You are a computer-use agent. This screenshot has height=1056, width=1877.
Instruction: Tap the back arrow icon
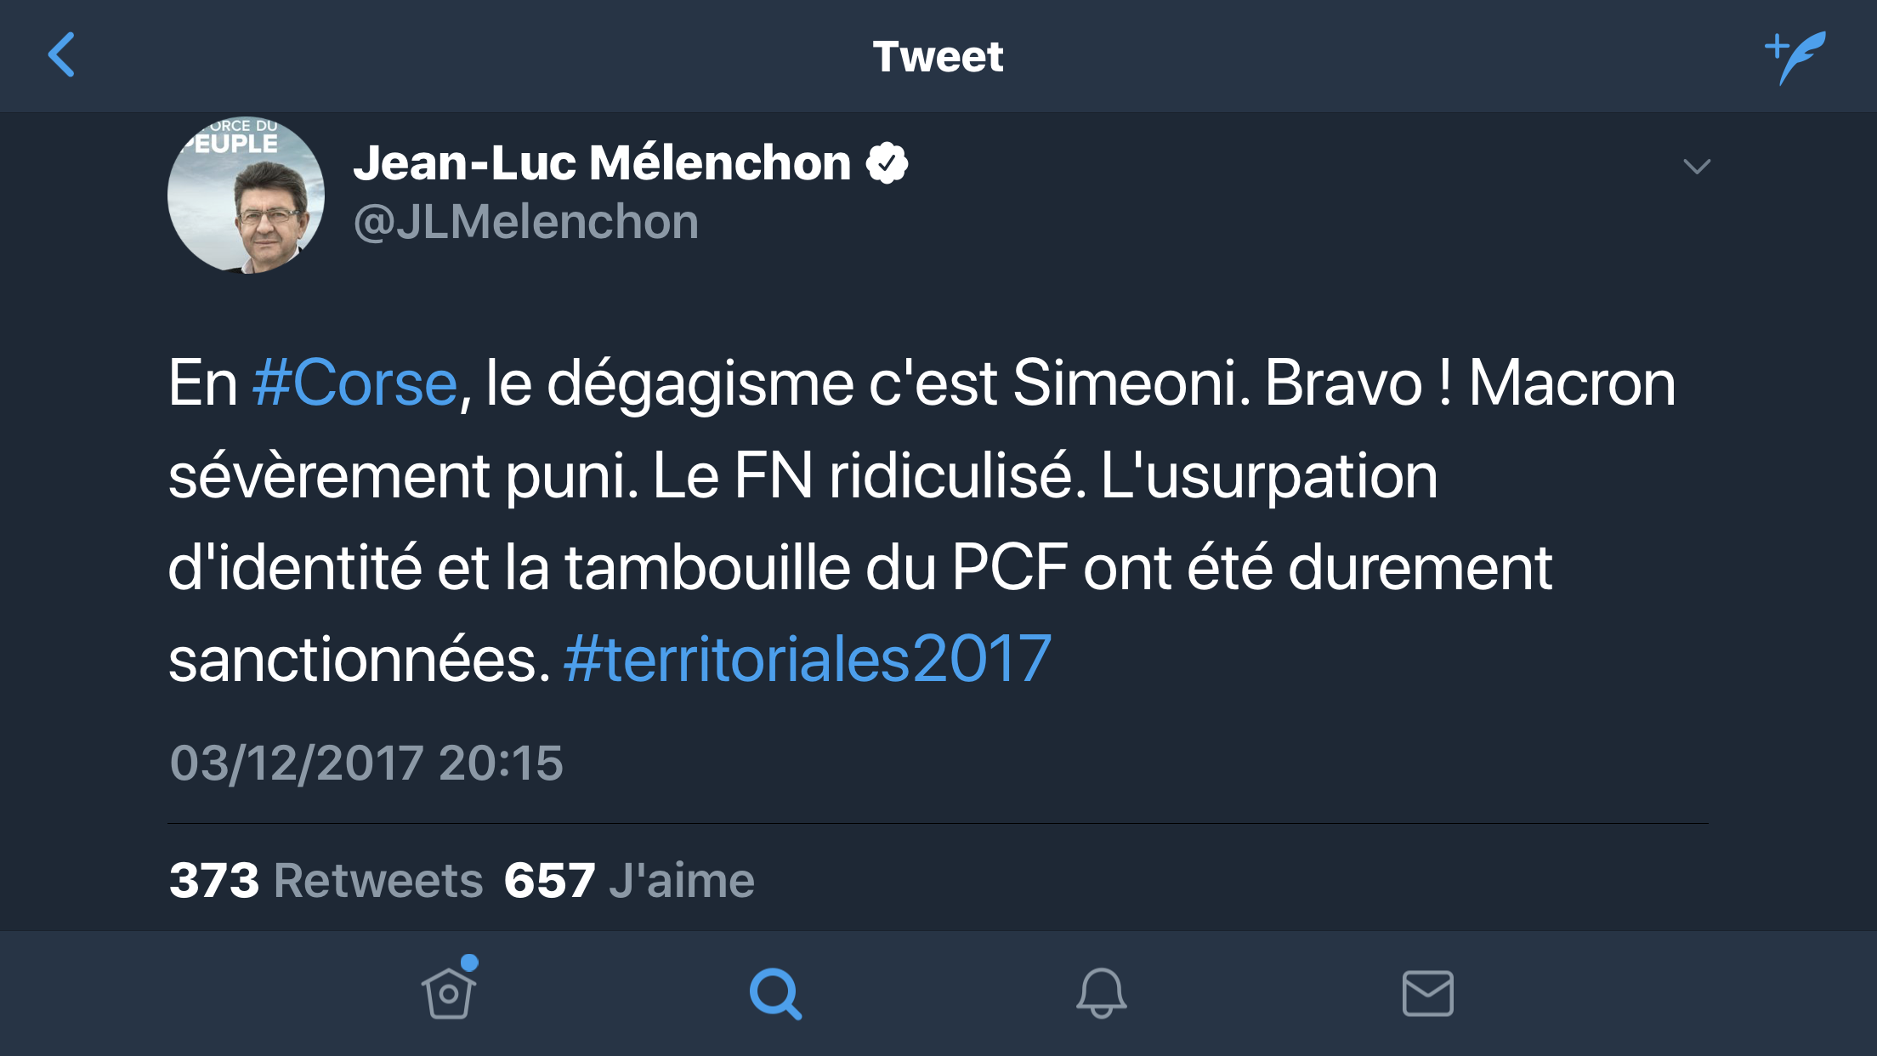click(61, 55)
